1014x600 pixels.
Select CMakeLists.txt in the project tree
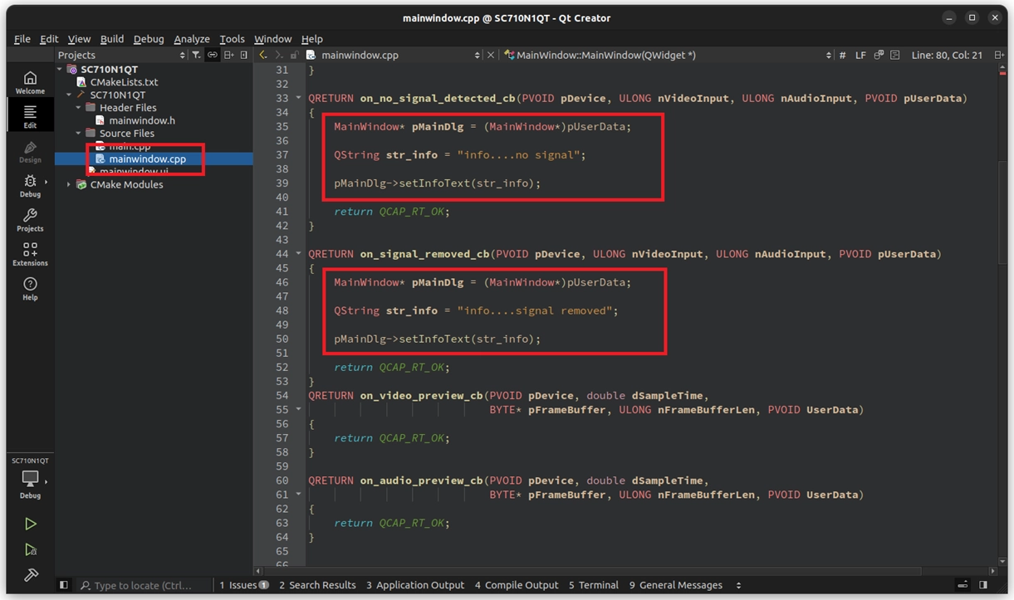(124, 82)
